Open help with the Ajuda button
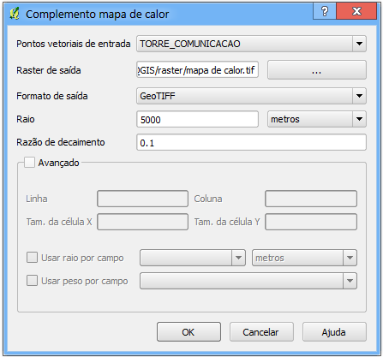The width and height of the screenshot is (383, 357). click(334, 332)
